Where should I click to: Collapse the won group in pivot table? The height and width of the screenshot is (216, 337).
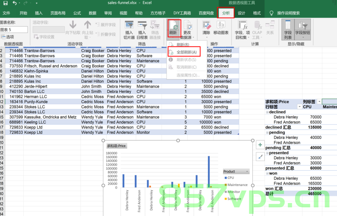268,173
